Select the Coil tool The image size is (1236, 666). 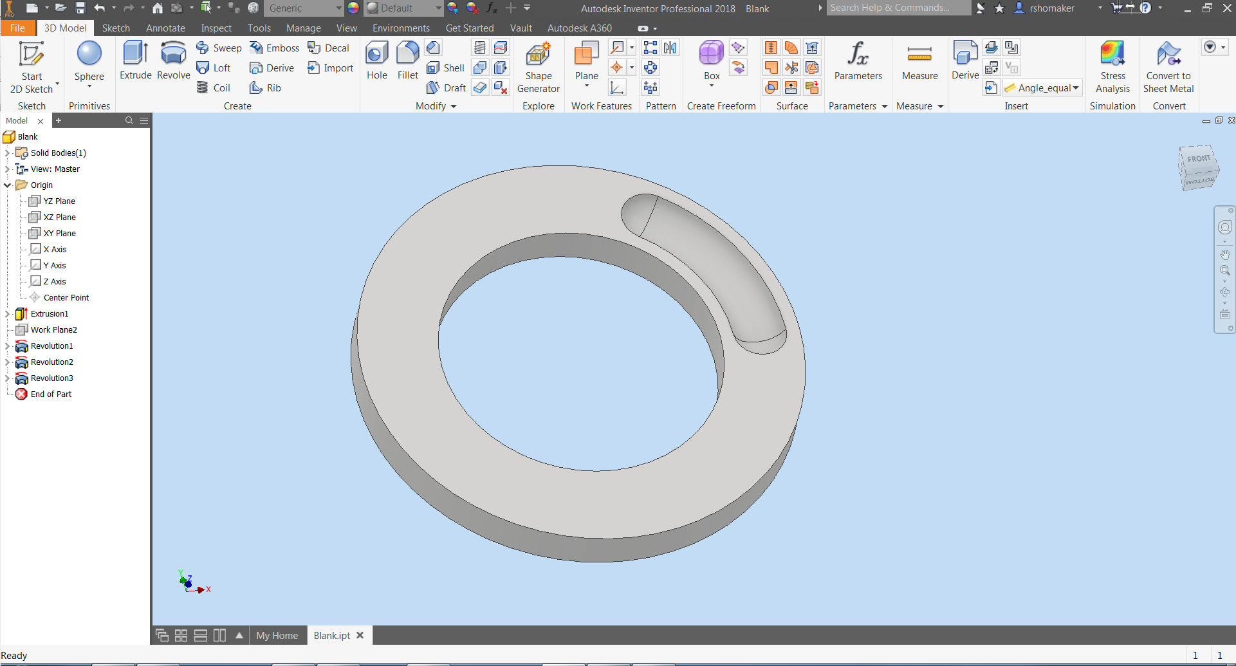[214, 88]
